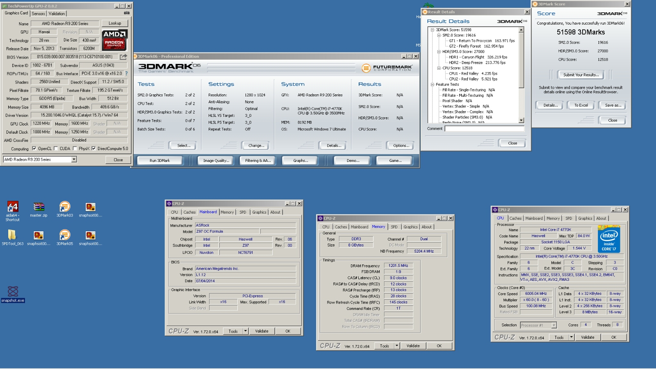Click the Options button under Results
This screenshot has height=369, width=656.
tap(401, 146)
